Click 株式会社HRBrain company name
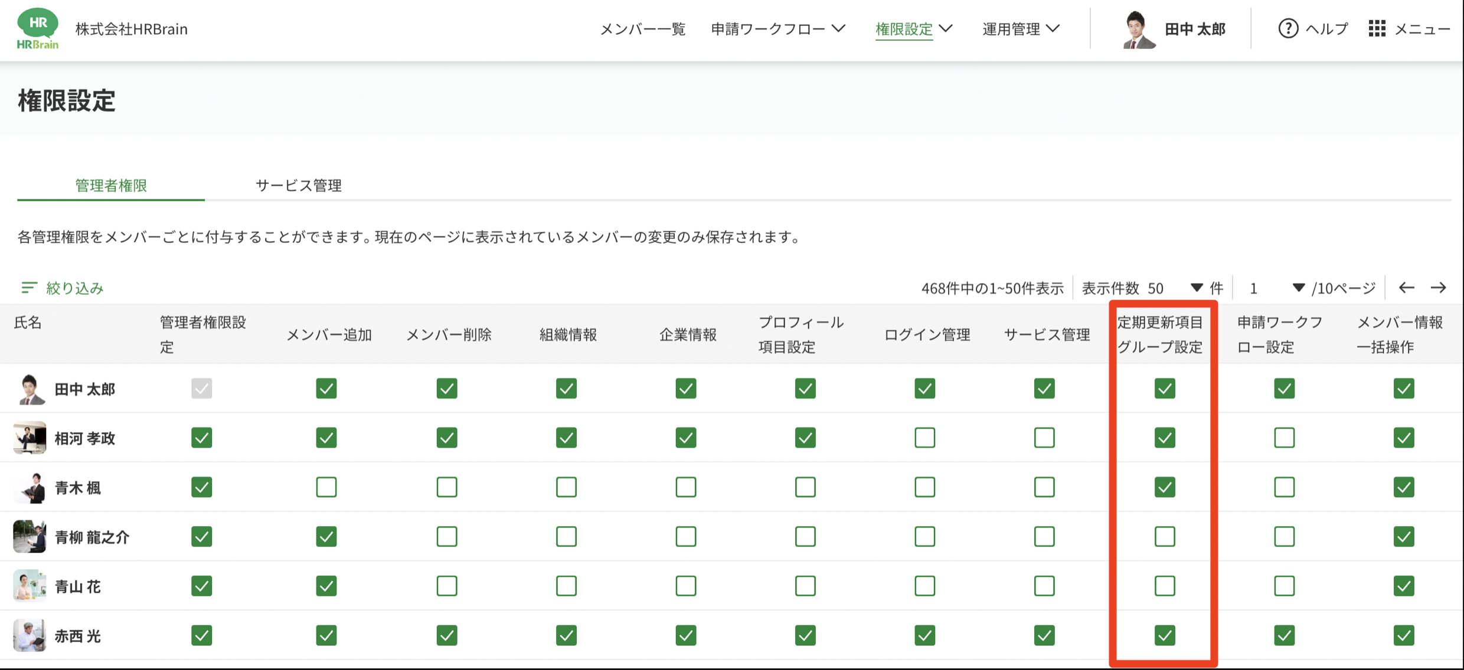 (132, 29)
